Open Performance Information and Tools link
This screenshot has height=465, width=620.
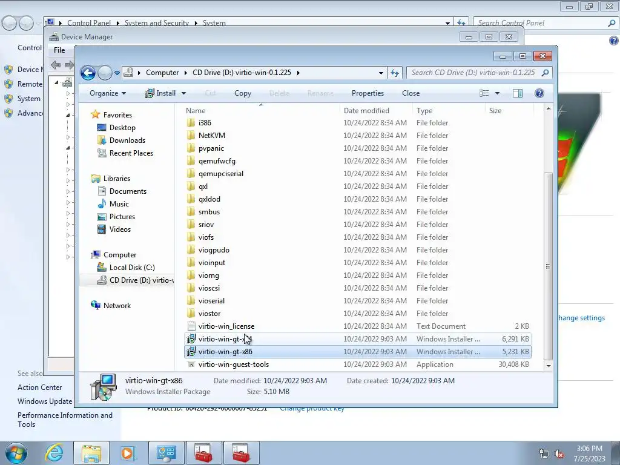[65, 420]
